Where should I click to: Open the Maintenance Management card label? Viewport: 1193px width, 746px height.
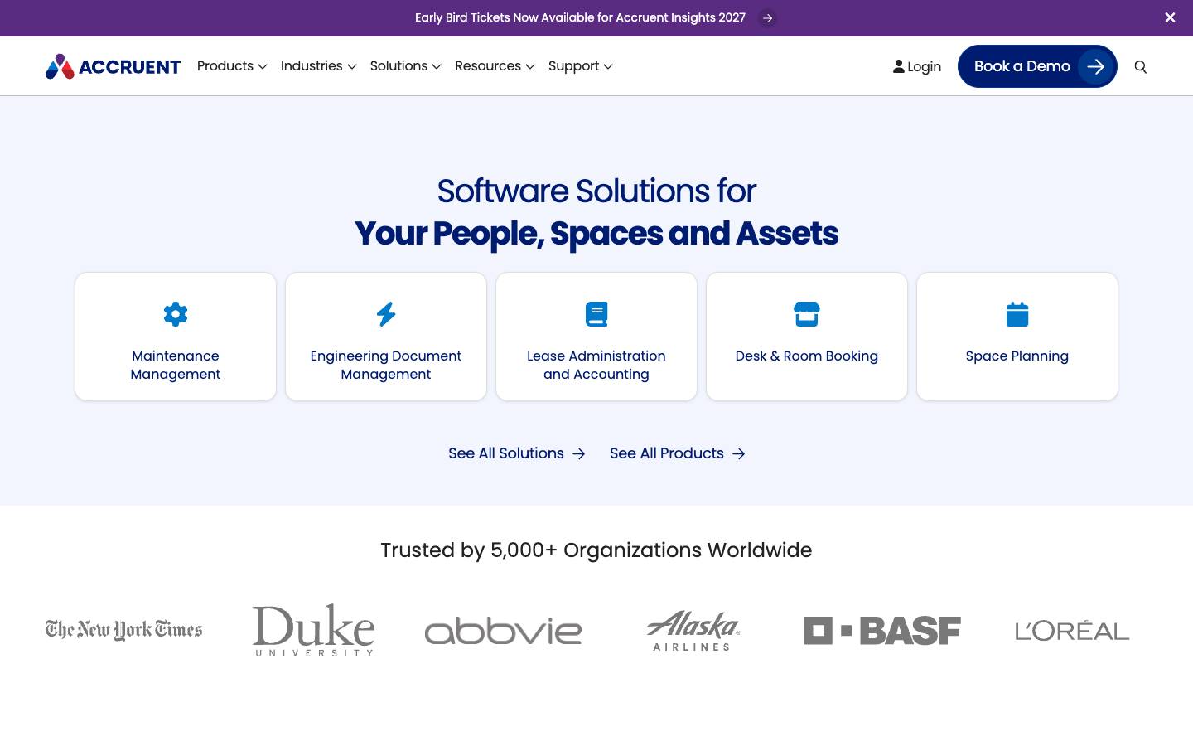click(176, 365)
